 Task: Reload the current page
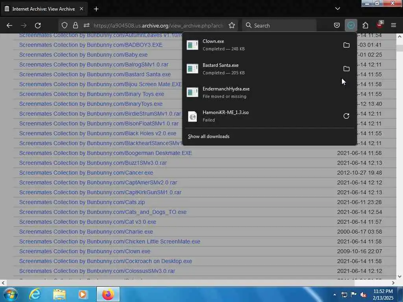pyautogui.click(x=38, y=26)
